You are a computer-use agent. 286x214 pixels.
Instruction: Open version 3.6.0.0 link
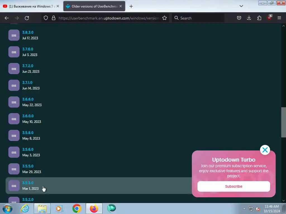click(x=28, y=116)
